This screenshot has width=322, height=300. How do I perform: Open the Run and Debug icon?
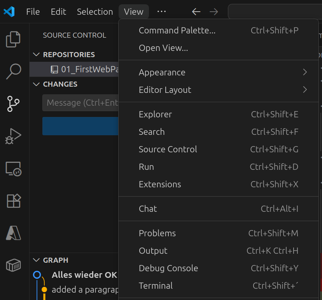tap(13, 136)
